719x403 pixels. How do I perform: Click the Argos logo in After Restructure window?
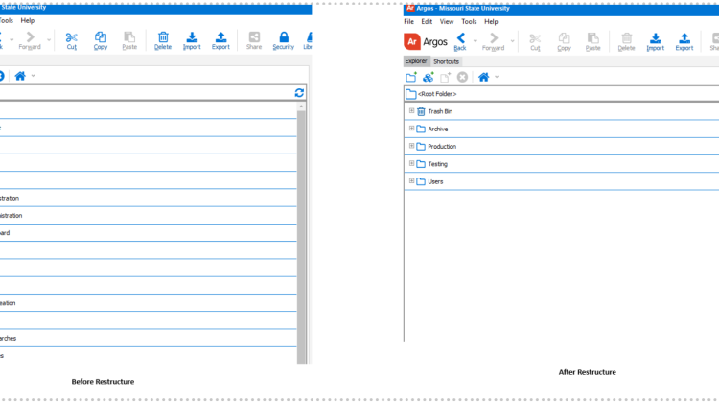click(426, 42)
